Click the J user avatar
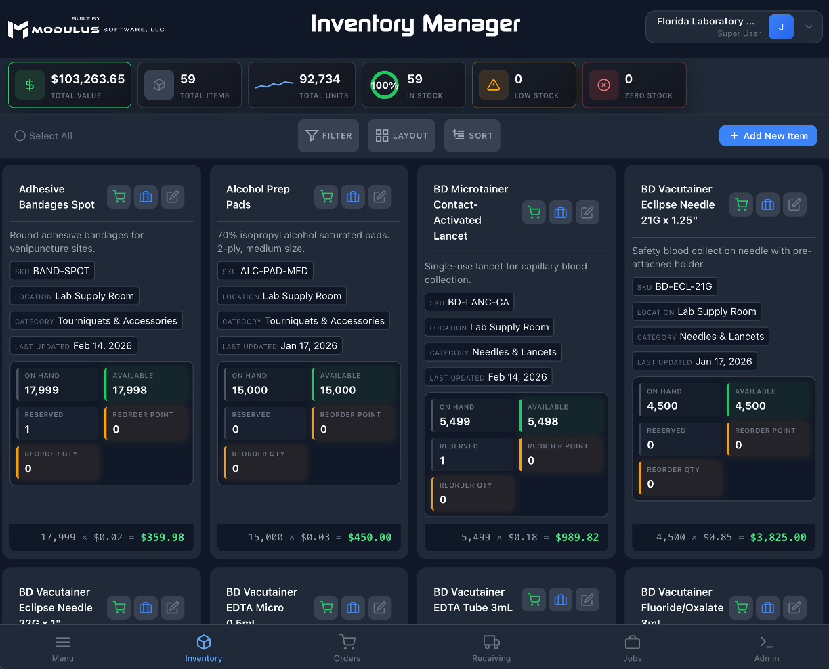 [x=781, y=27]
